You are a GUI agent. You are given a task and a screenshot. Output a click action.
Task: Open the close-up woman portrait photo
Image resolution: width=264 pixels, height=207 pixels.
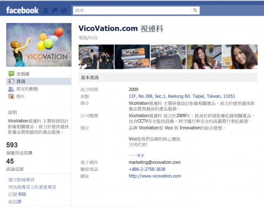pyautogui.click(x=240, y=57)
